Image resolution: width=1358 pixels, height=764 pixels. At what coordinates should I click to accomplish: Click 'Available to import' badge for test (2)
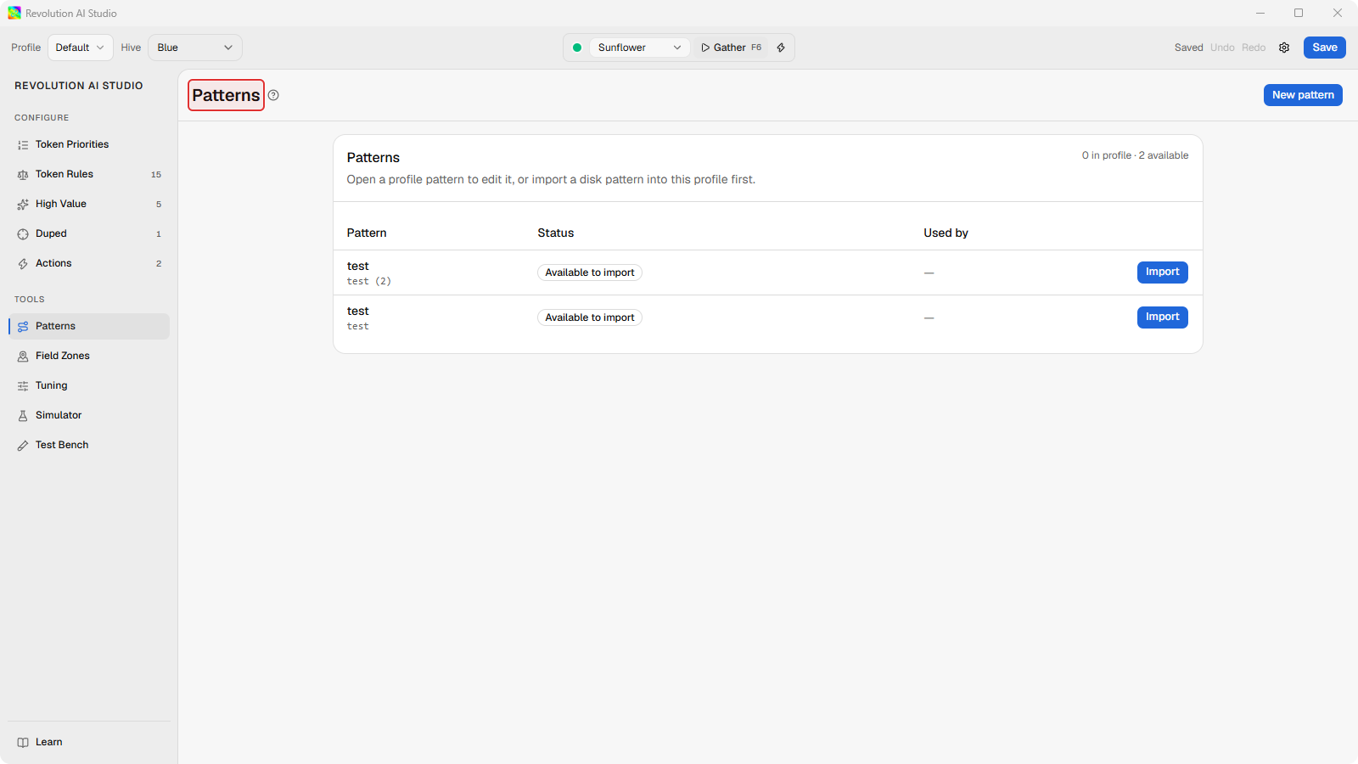click(590, 272)
